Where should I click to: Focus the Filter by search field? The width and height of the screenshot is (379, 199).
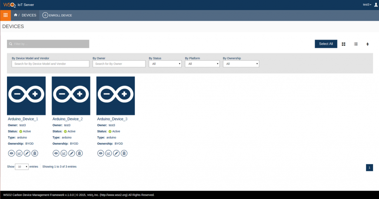coord(48,44)
